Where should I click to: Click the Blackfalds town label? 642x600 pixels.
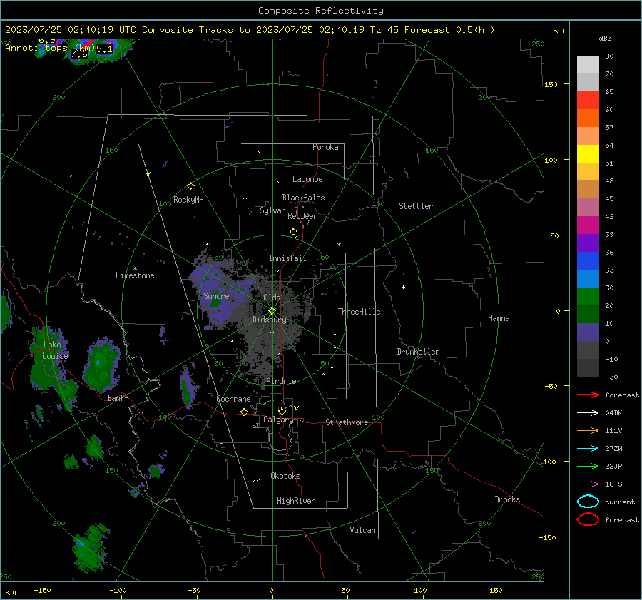point(303,198)
